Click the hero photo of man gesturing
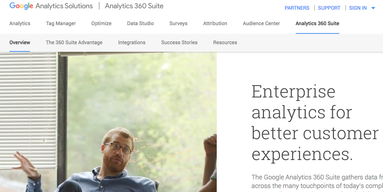Image resolution: width=383 pixels, height=192 pixels. 108,122
